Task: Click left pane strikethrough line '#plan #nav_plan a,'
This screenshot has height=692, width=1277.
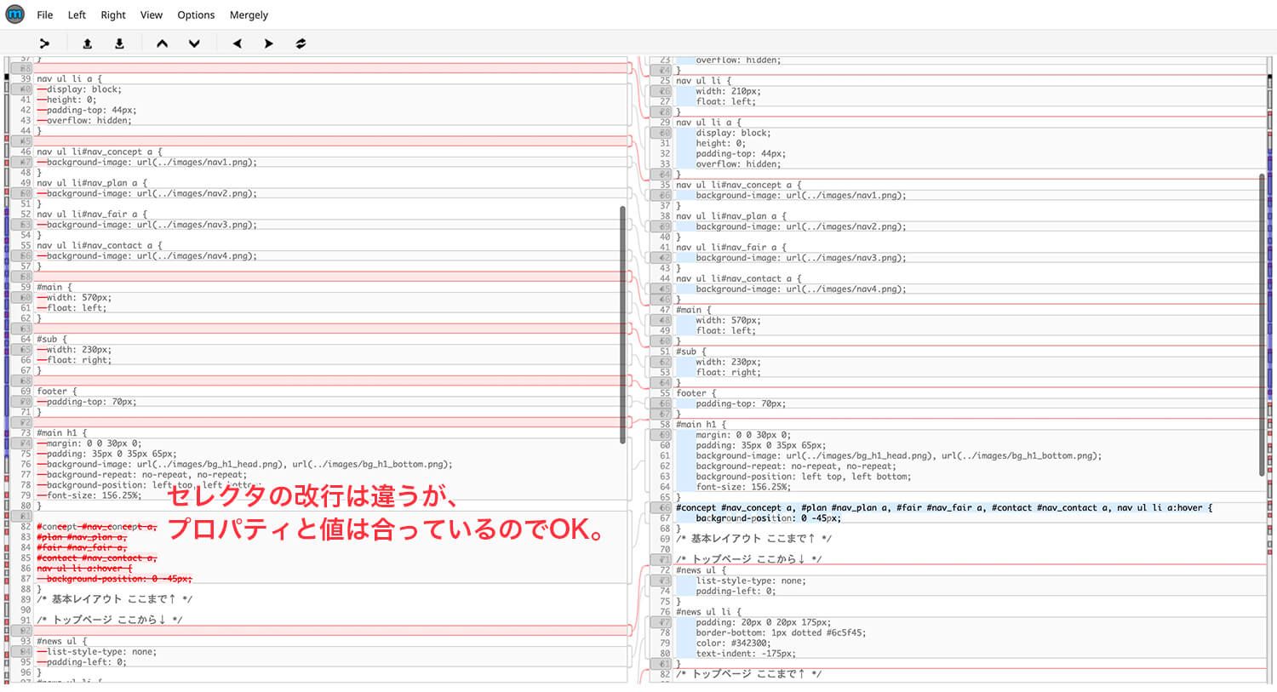Action: [82, 537]
